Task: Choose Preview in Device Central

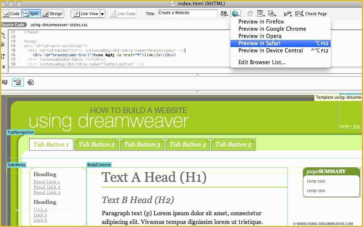Action: (280, 50)
